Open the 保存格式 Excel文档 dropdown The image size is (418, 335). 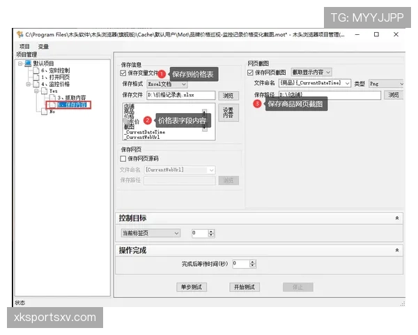pos(167,84)
